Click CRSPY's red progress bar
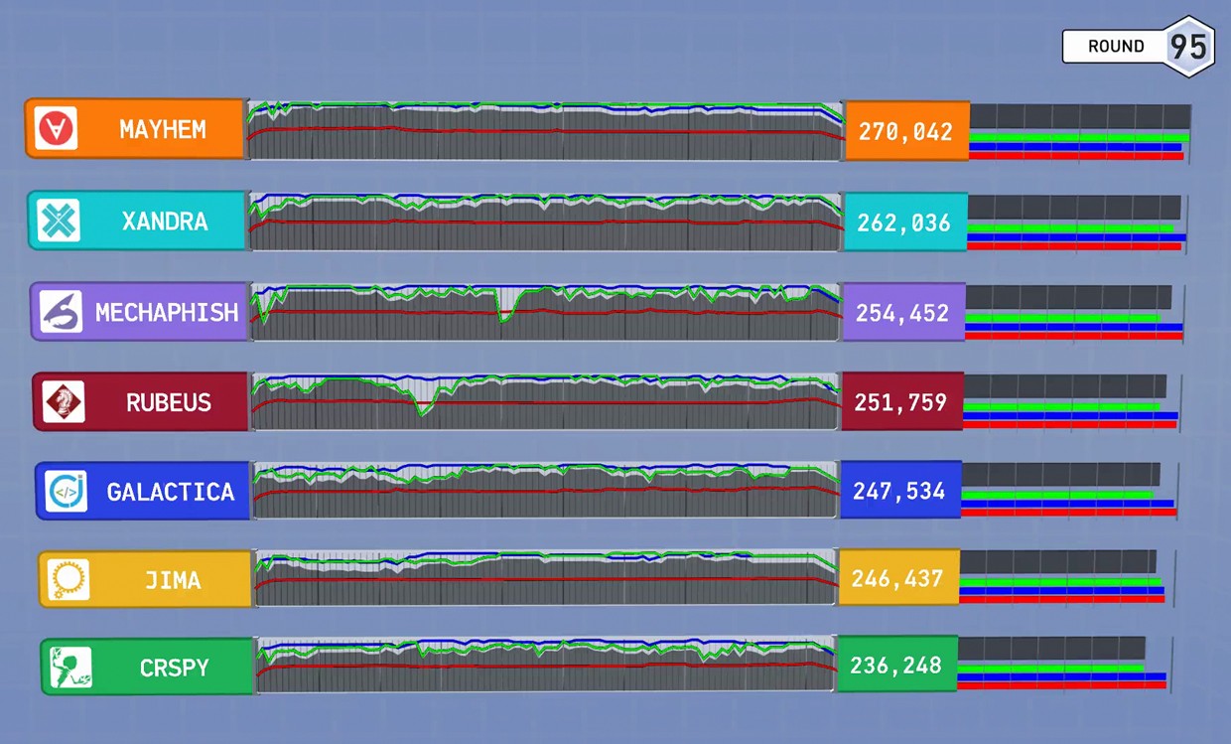Screen dimensions: 1231x744 click(x=1061, y=685)
